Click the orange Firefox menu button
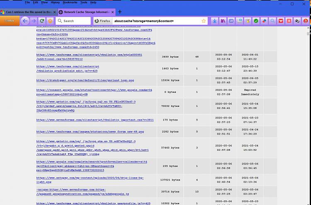Image resolution: width=311 pixels, height=205 pixels. [10, 21]
